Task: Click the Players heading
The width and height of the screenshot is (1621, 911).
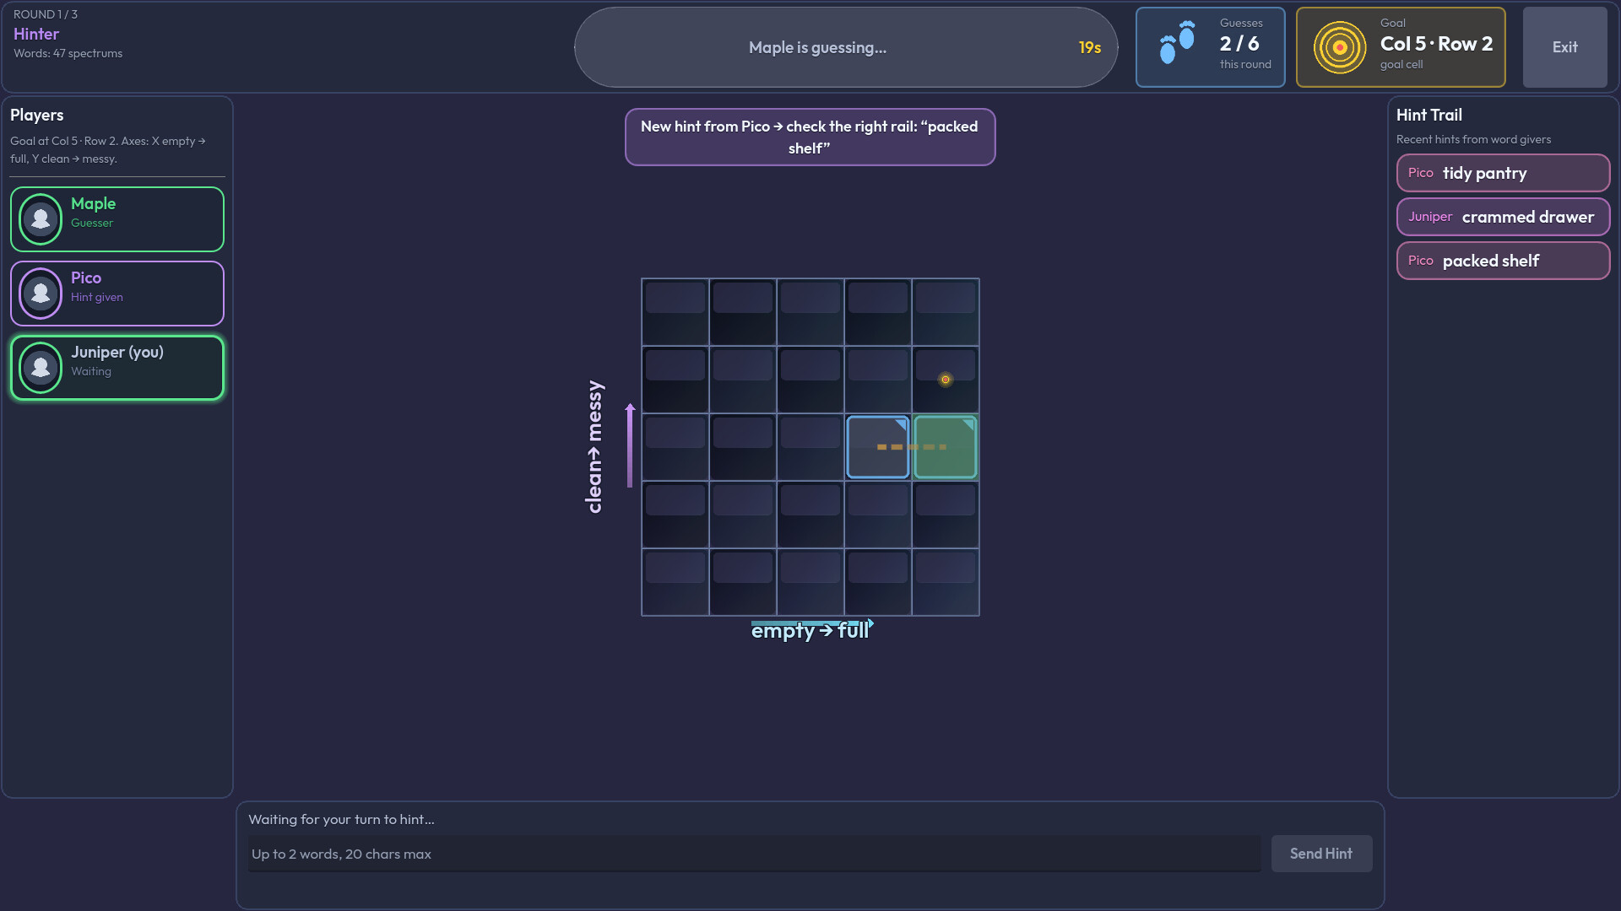Action: pos(36,115)
